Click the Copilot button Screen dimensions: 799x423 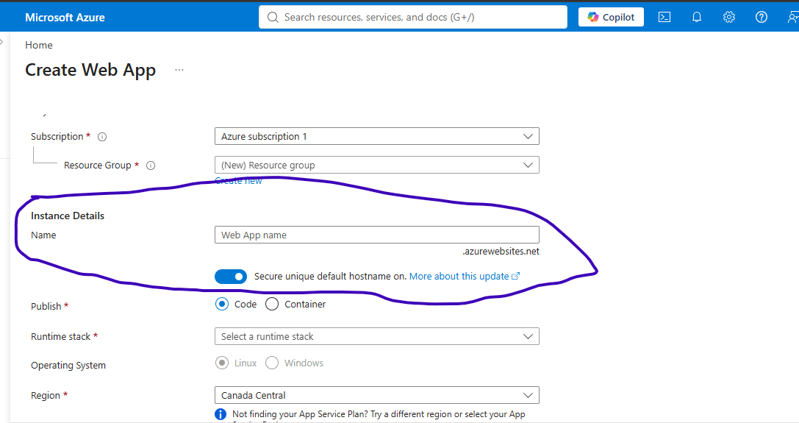point(611,17)
